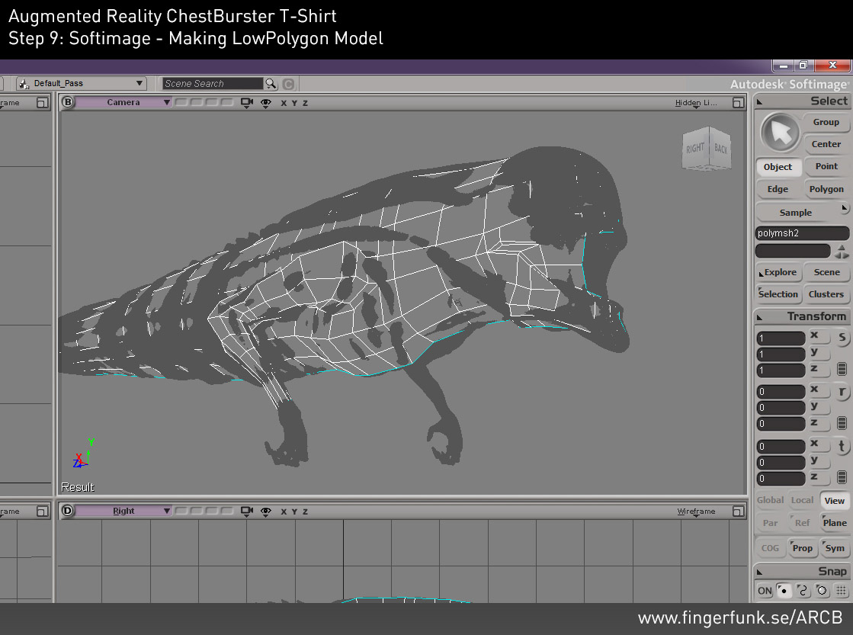Select Polygon filter button
The width and height of the screenshot is (853, 635).
[x=826, y=189]
